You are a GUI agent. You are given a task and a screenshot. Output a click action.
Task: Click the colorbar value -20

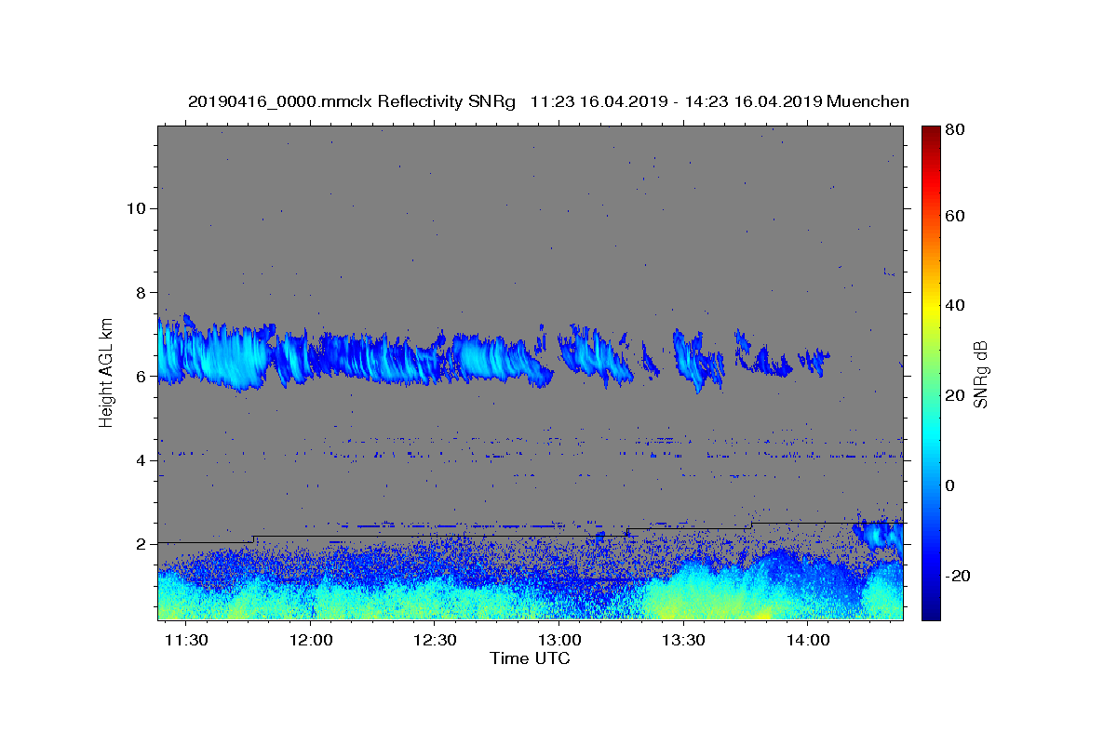click(959, 576)
